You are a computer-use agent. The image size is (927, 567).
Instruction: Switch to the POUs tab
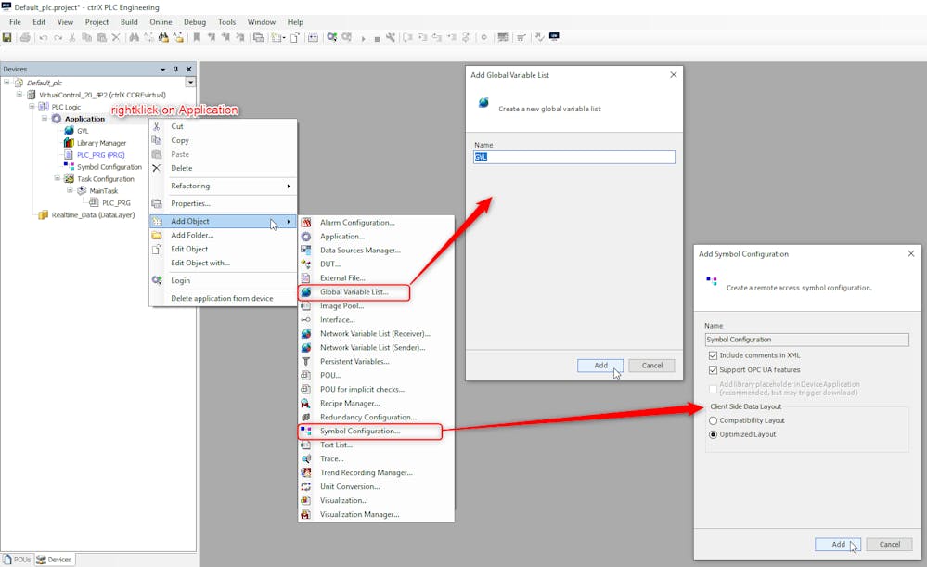point(17,560)
